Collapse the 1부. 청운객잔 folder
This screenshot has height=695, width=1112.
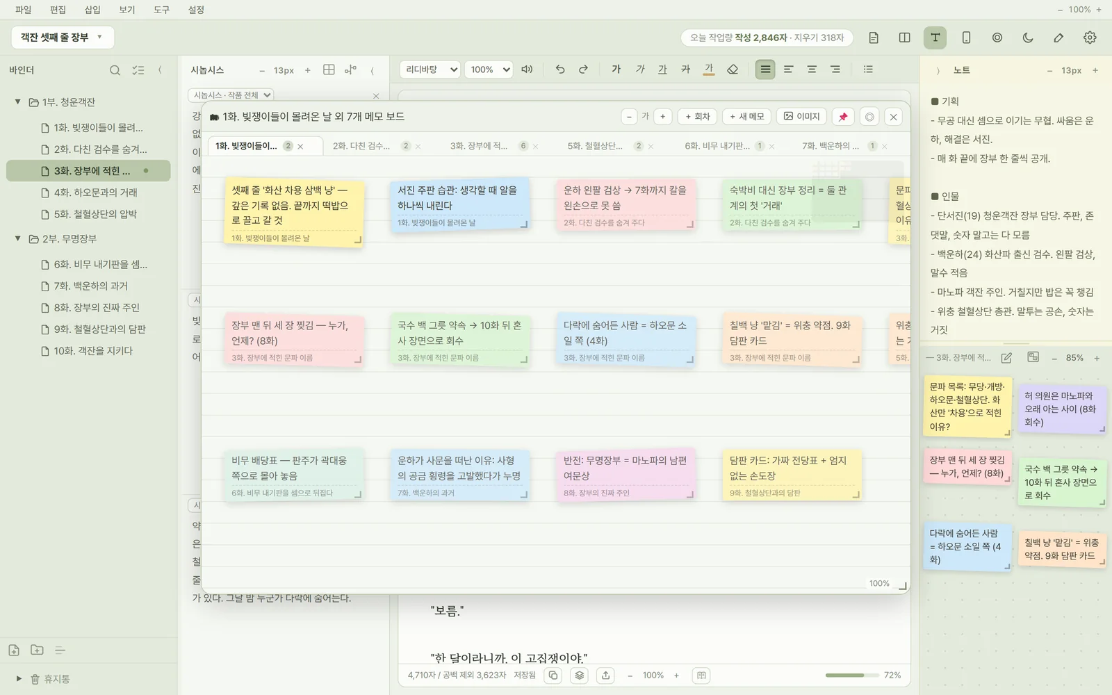coord(18,102)
